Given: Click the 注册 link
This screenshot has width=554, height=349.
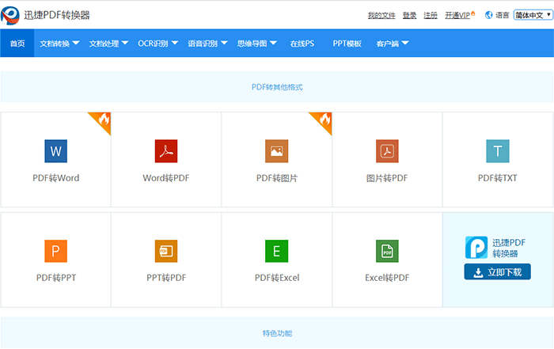Looking at the screenshot, I should click(431, 15).
